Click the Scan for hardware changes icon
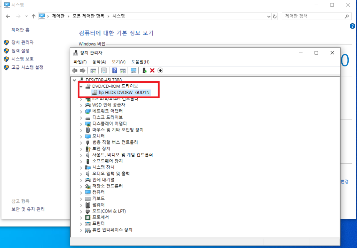This screenshot has width=357, height=248. tap(134, 70)
